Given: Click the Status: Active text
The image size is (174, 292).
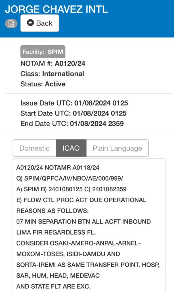Looking at the screenshot, I should click(x=43, y=84).
